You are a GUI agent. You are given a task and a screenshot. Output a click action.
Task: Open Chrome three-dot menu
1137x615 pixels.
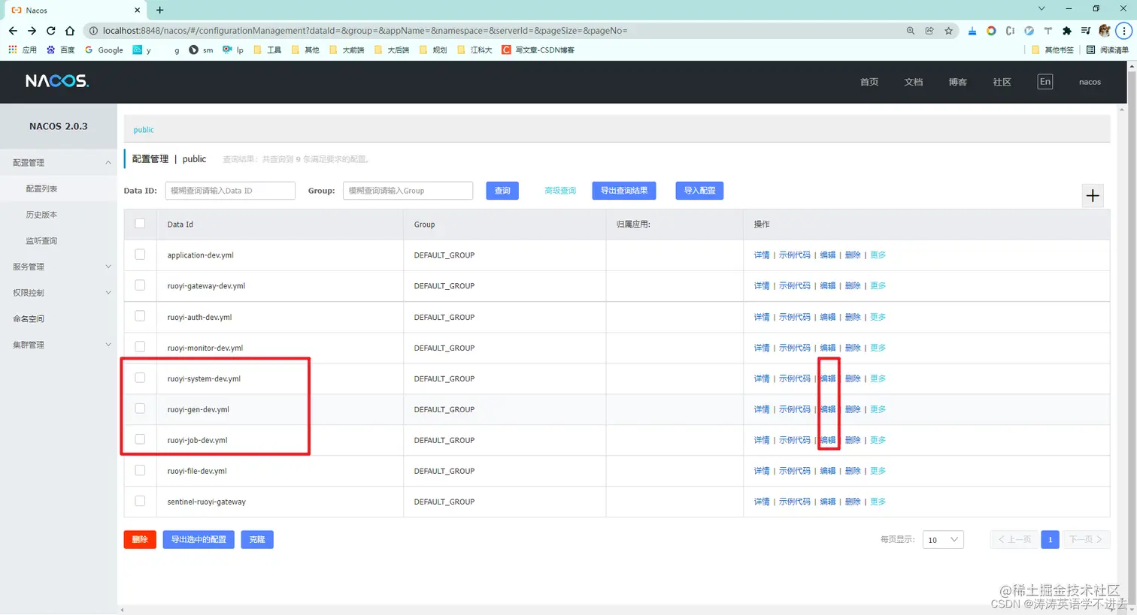[1123, 31]
